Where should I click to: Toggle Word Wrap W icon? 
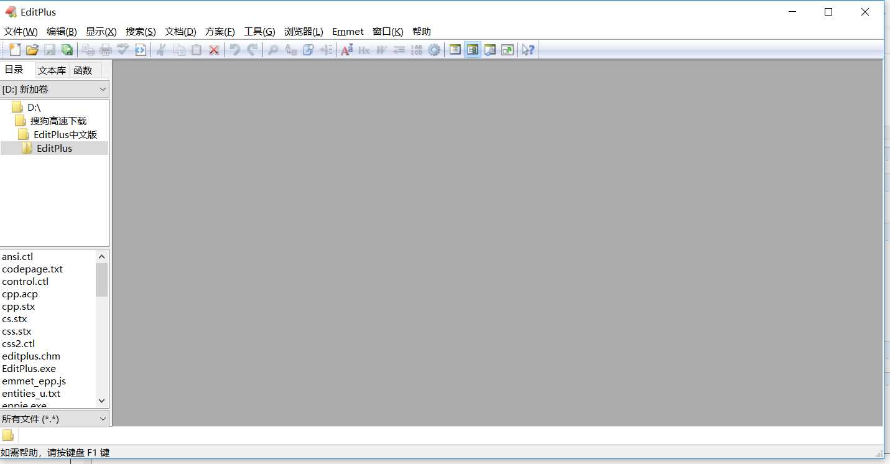(382, 50)
